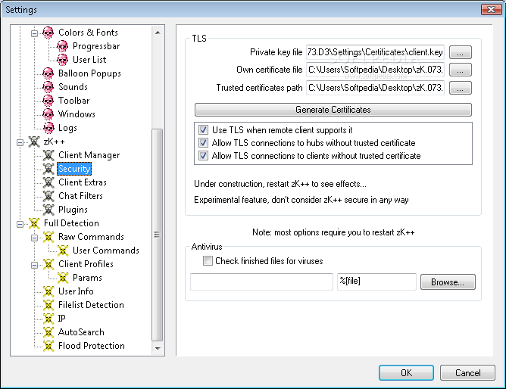Click the Trusted certificates path field
This screenshot has height=389, width=506.
(x=375, y=88)
